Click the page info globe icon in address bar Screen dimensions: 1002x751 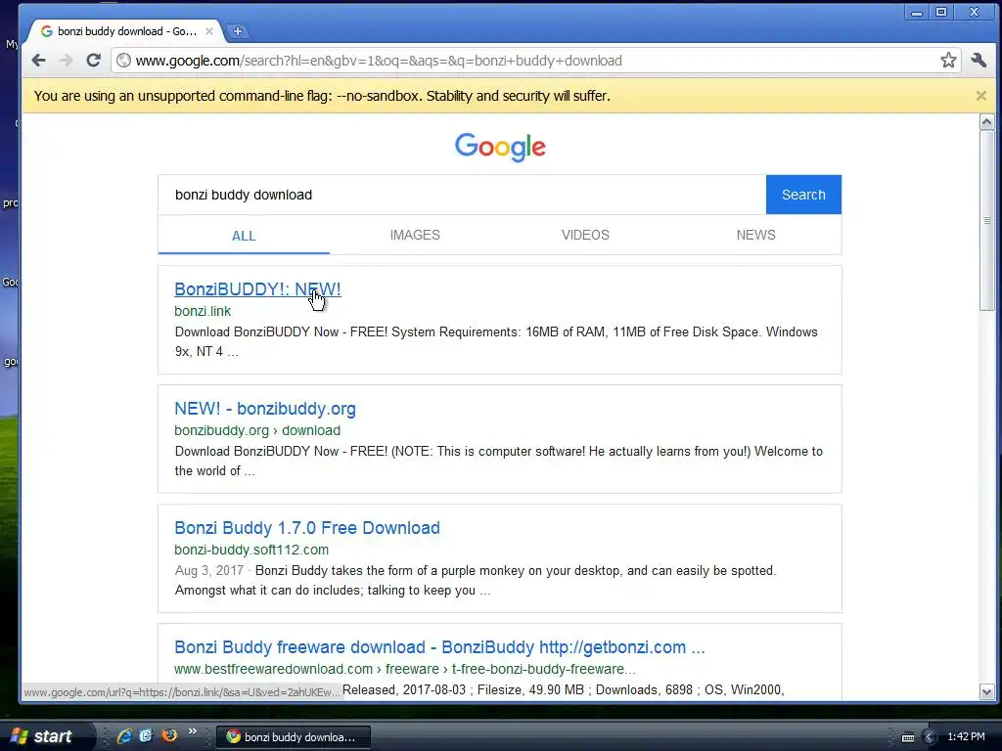tap(124, 61)
